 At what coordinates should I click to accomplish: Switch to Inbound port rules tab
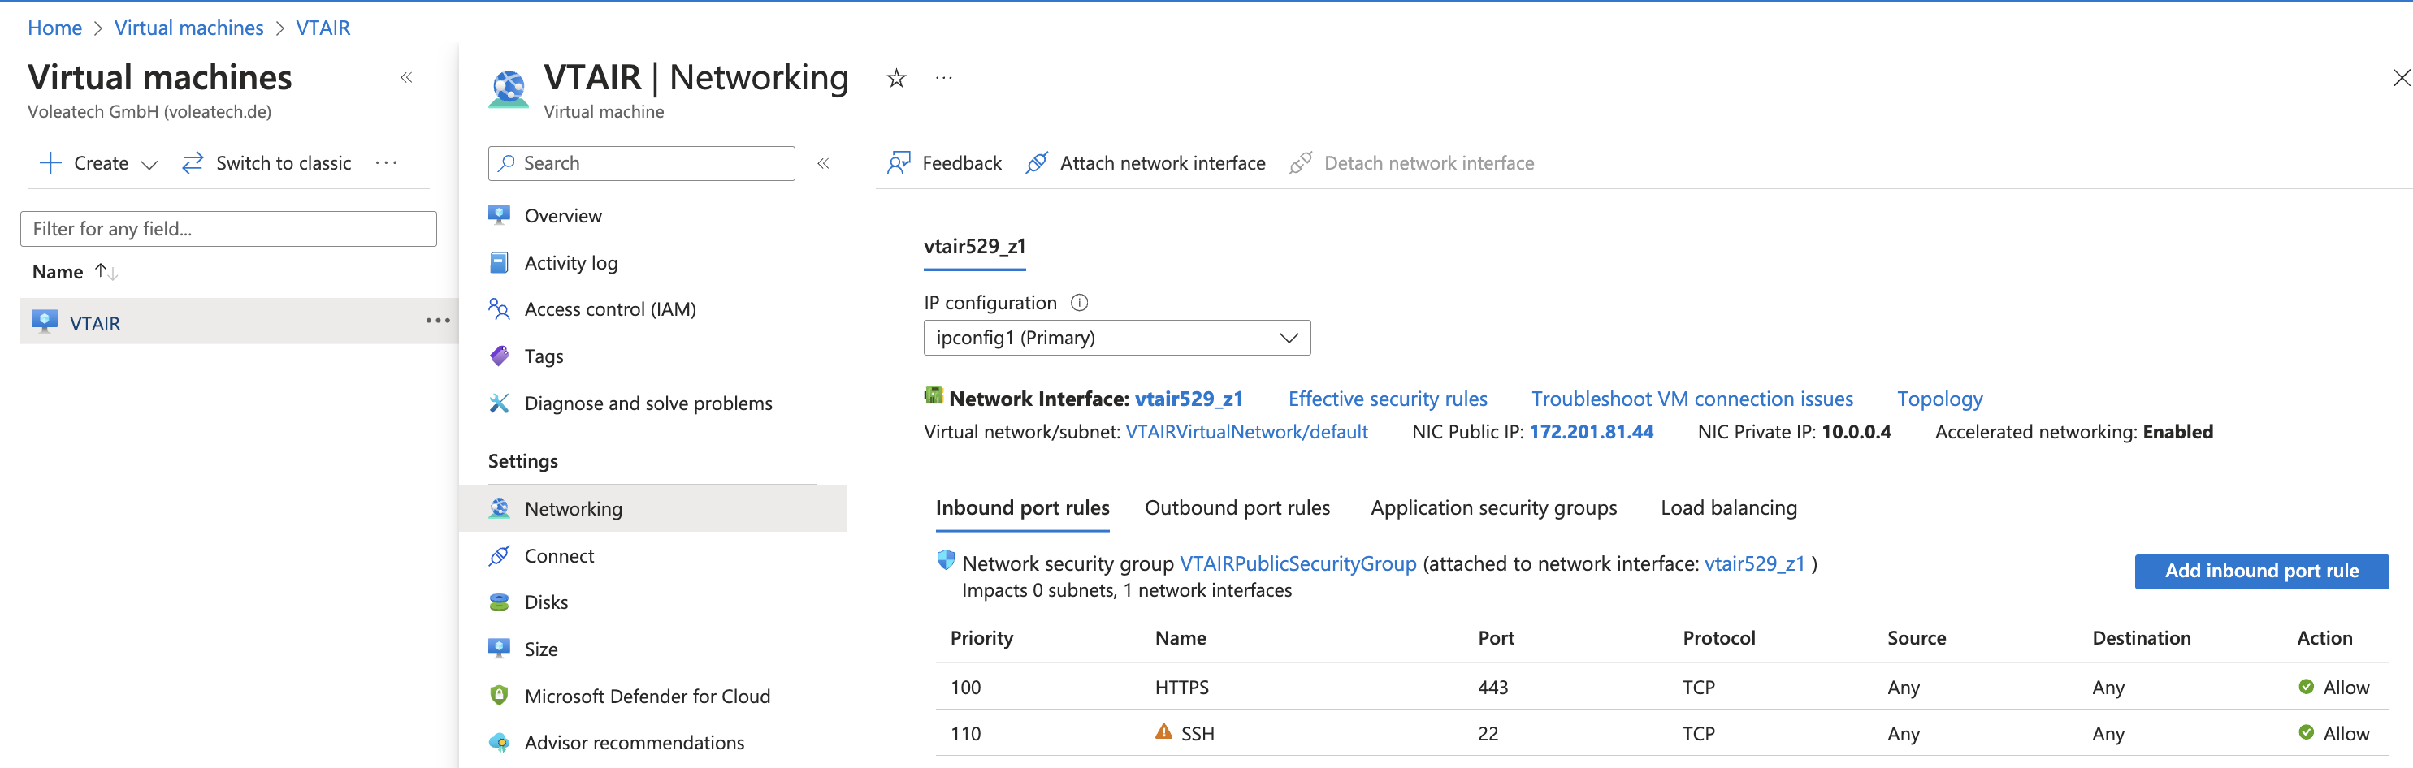pyautogui.click(x=1022, y=508)
